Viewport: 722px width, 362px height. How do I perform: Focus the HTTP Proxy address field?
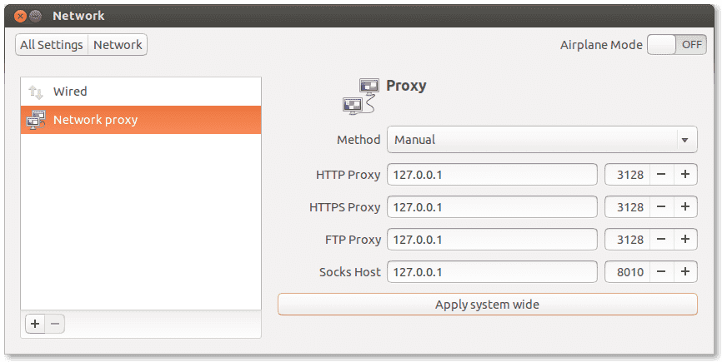pos(492,175)
